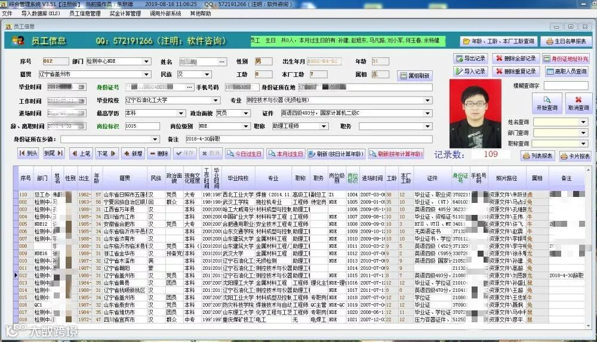
Task: Open ellipsis button next to 身份证号 field
Action: (x=189, y=87)
